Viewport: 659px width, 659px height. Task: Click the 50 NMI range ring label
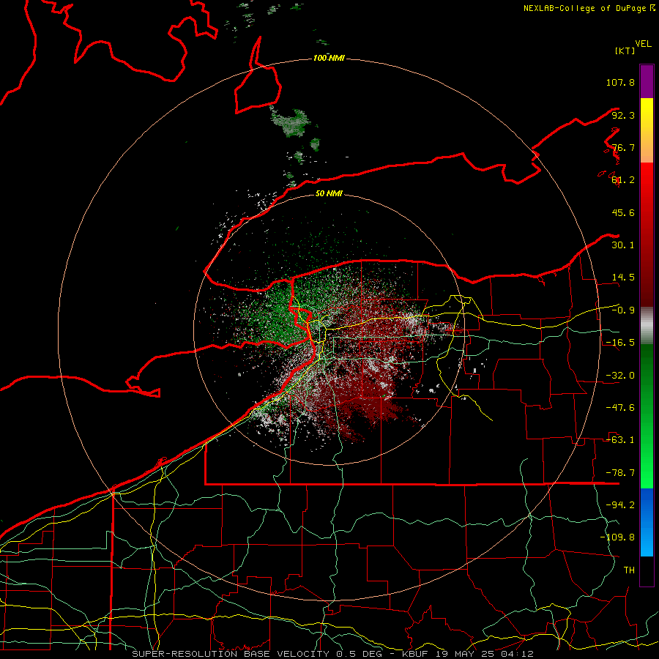tap(329, 193)
